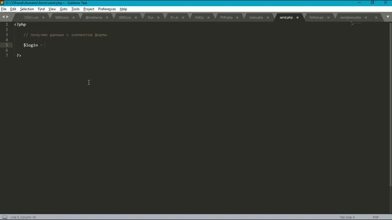
Task: Maximize the Sublime Text window
Action: tap(372, 2)
